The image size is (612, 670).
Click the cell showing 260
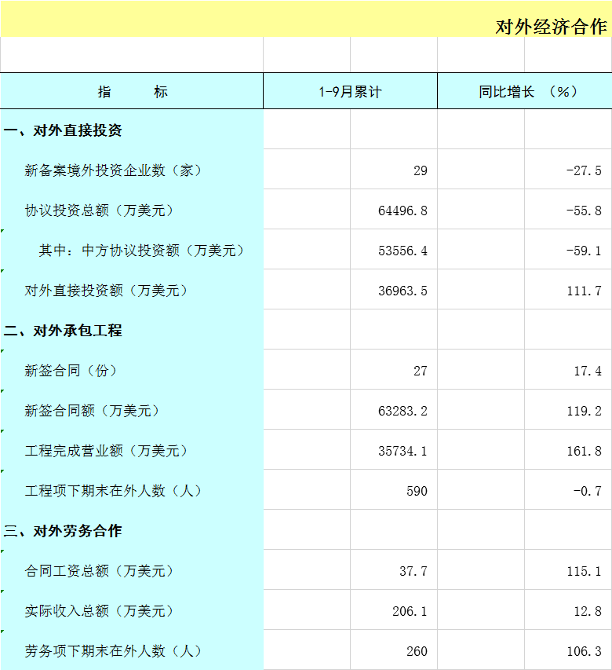tap(417, 651)
